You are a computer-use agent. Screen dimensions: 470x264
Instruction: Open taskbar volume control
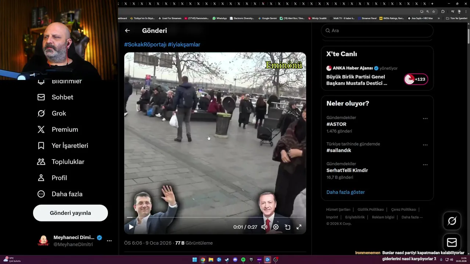pyautogui.click(x=451, y=260)
